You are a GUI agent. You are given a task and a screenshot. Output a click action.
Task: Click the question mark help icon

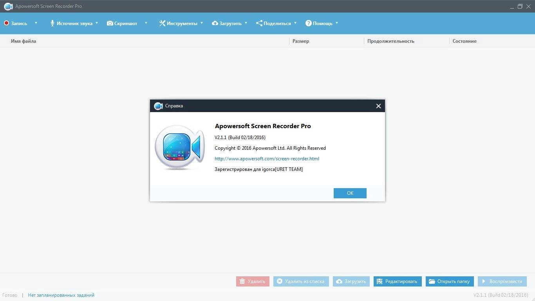309,23
